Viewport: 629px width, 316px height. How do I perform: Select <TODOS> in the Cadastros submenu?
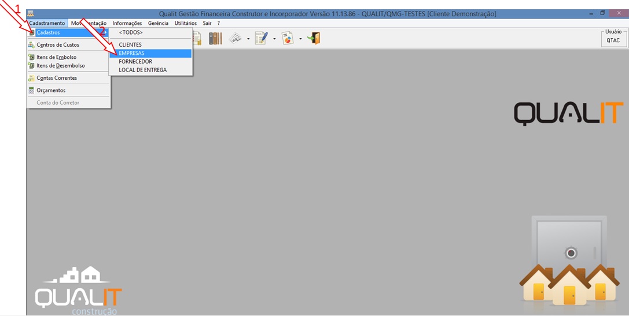pos(151,32)
